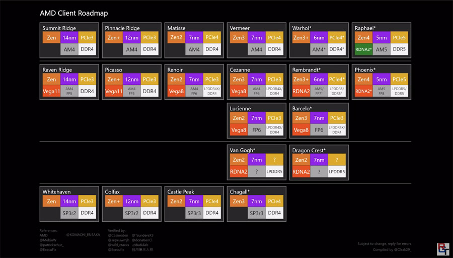The image size is (453, 258).
Task: Click the "FP6" cell in the Barcelo card
Action: (319, 130)
